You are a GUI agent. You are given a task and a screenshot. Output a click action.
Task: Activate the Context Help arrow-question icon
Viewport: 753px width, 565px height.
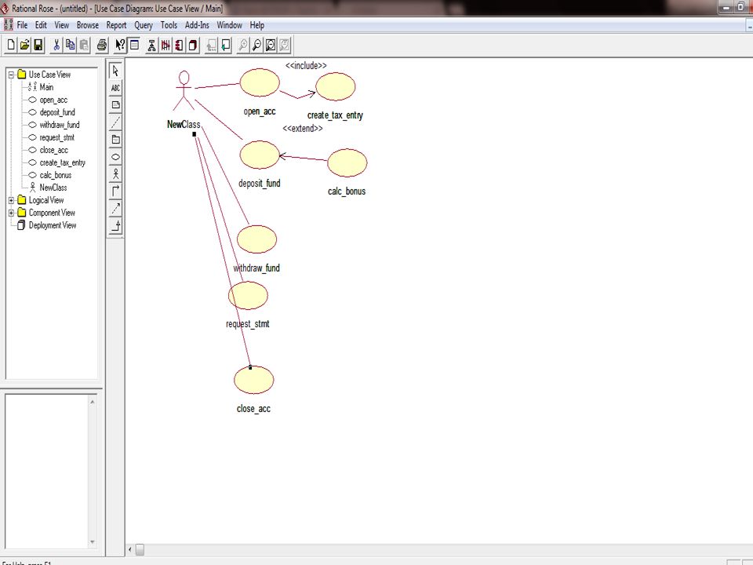[x=120, y=46]
